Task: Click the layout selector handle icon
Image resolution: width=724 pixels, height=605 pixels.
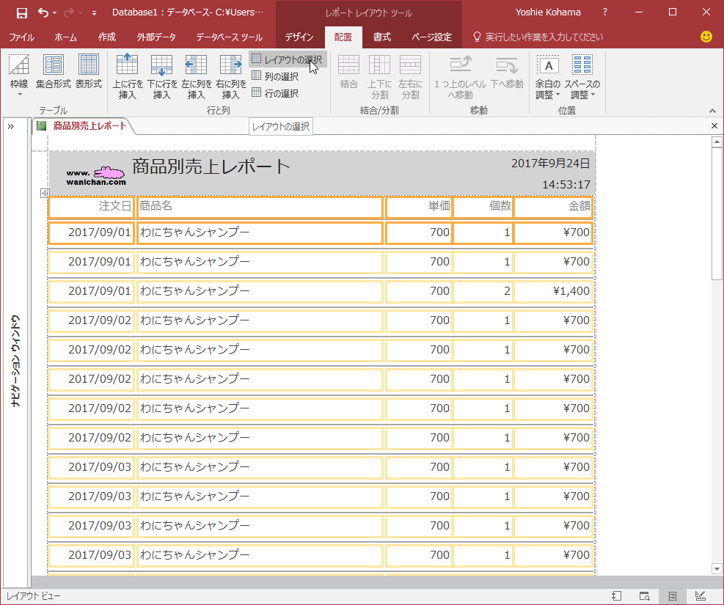Action: [x=44, y=193]
